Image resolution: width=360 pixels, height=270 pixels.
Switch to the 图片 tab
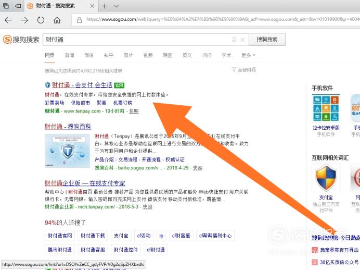[x=128, y=55]
